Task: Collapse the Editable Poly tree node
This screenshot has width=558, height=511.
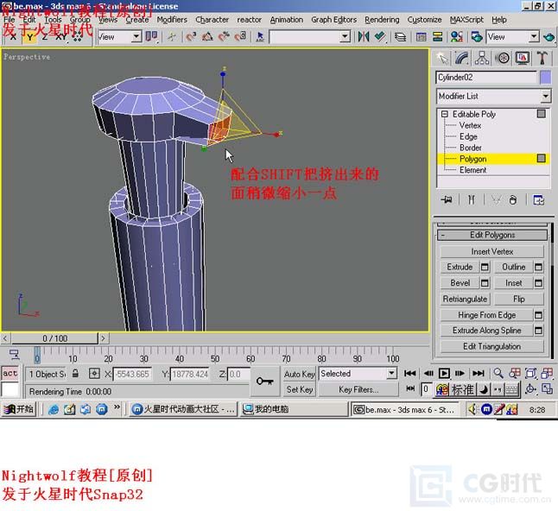Action: [x=445, y=114]
